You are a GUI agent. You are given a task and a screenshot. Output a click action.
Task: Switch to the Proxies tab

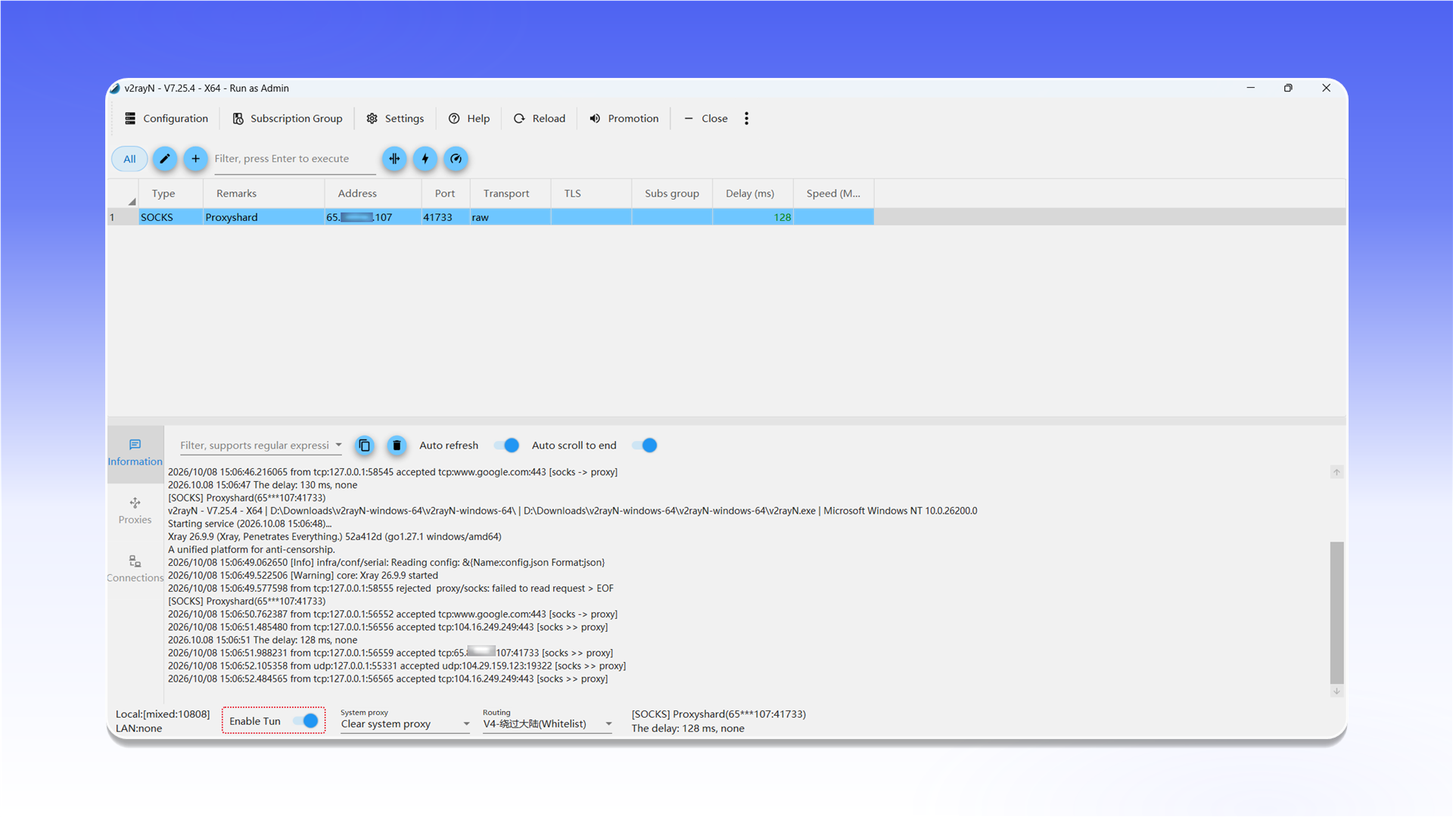pos(135,511)
